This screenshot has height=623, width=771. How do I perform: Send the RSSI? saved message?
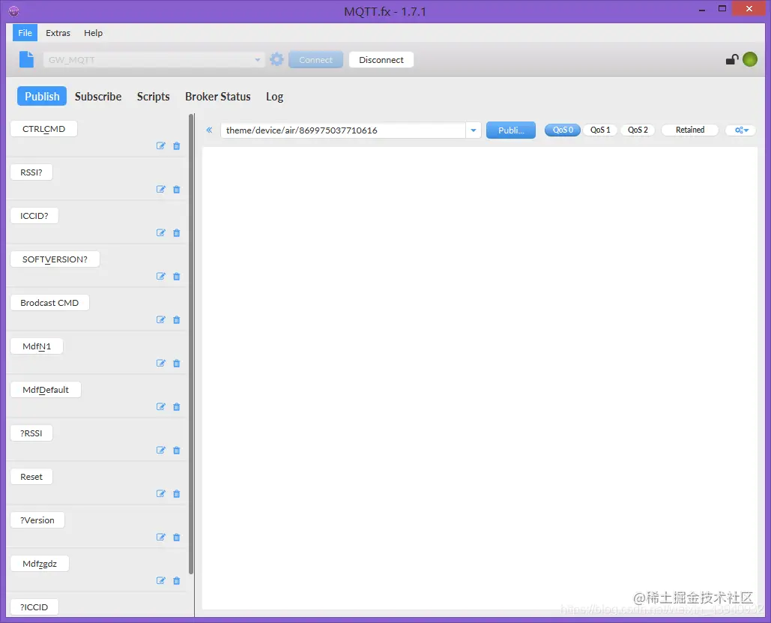[x=31, y=172]
